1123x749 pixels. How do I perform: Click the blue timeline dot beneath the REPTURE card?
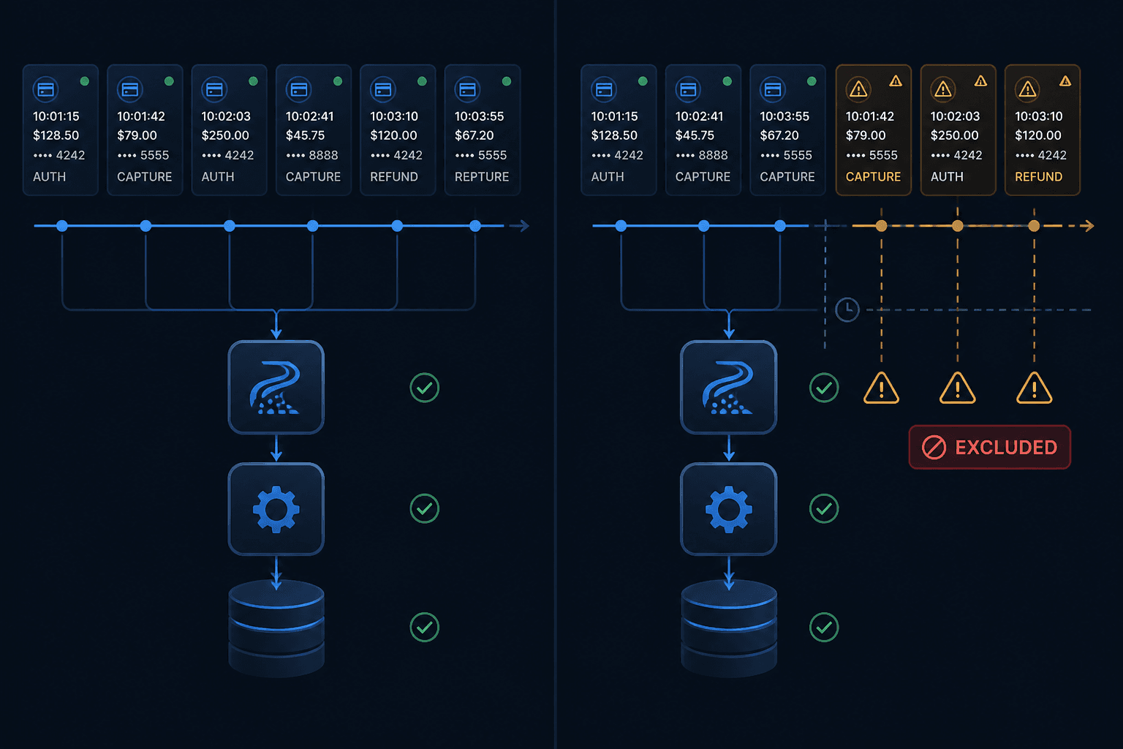[x=475, y=226]
